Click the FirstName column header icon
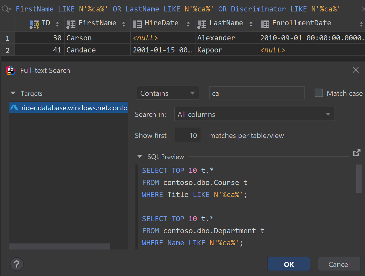 tap(71, 24)
